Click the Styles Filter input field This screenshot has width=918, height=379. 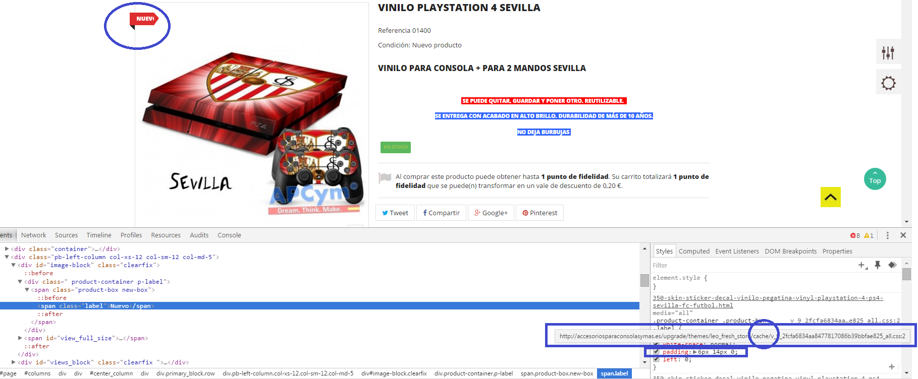(x=752, y=266)
